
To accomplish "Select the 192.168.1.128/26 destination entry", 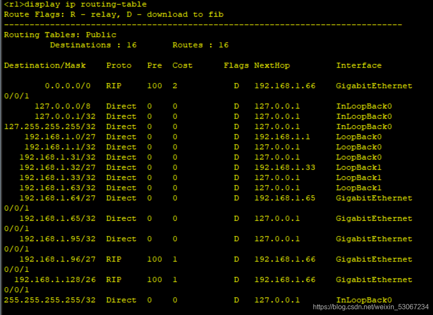I will pyautogui.click(x=55, y=280).
